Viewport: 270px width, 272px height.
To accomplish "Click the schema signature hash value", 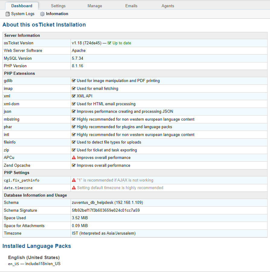I will pos(106,210).
